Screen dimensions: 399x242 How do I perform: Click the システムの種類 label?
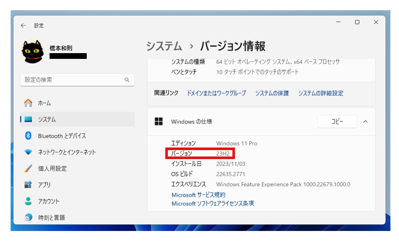coord(188,62)
